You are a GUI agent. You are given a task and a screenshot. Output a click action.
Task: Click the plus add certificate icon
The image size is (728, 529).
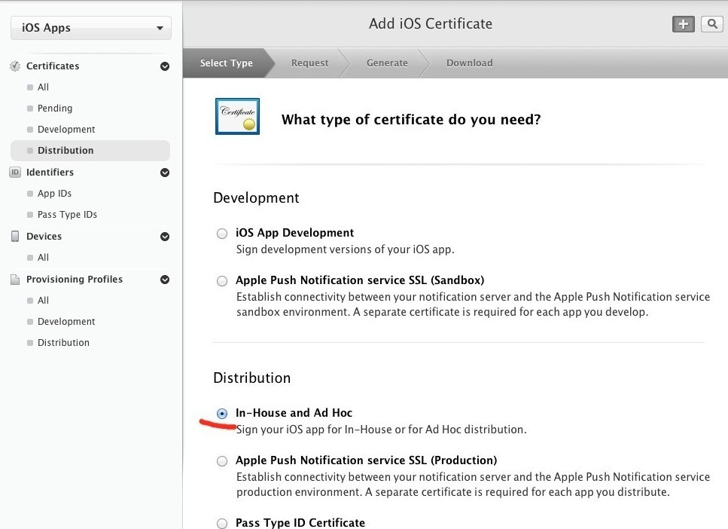click(683, 24)
